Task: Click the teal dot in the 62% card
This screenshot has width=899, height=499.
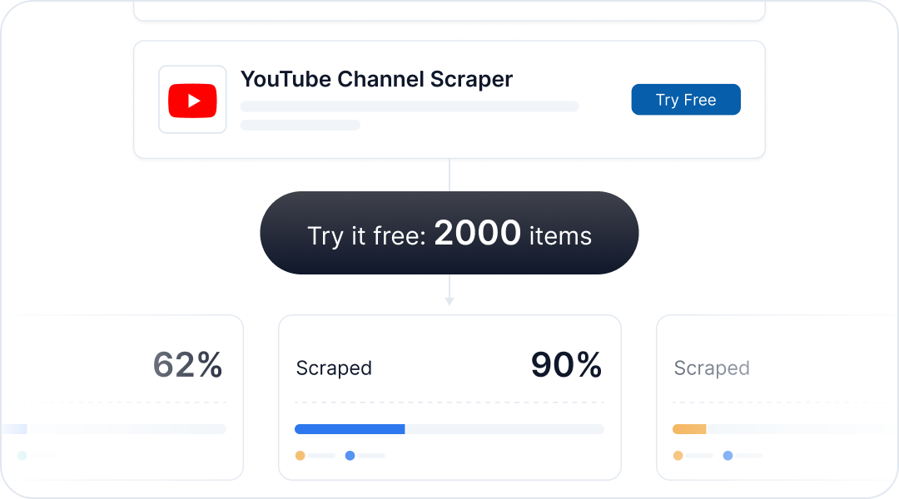Action: [x=22, y=456]
